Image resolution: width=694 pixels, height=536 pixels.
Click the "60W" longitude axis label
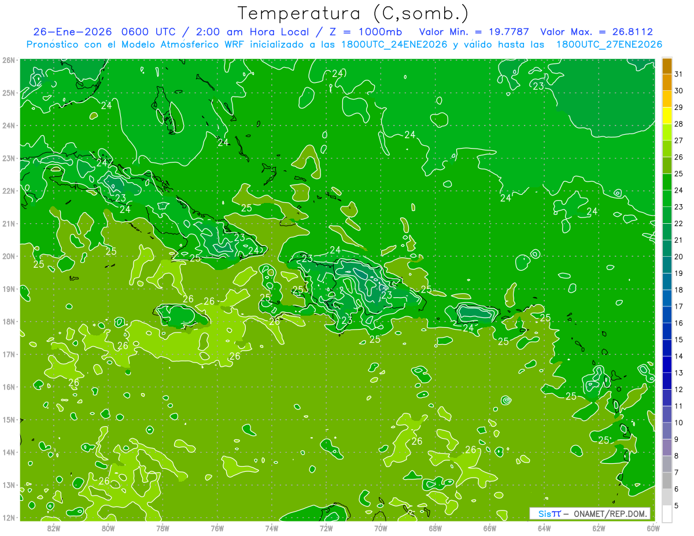(652, 527)
